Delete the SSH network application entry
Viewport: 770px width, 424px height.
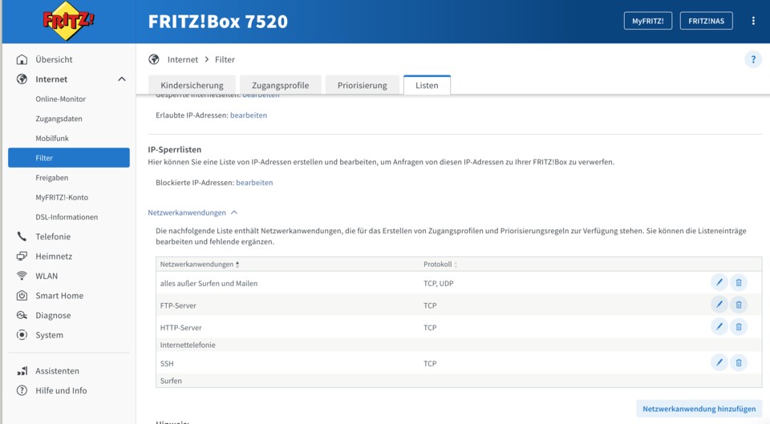pos(739,363)
